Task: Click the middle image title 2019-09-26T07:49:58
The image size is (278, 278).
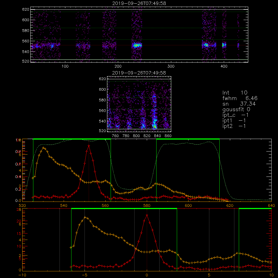Action: [x=139, y=73]
